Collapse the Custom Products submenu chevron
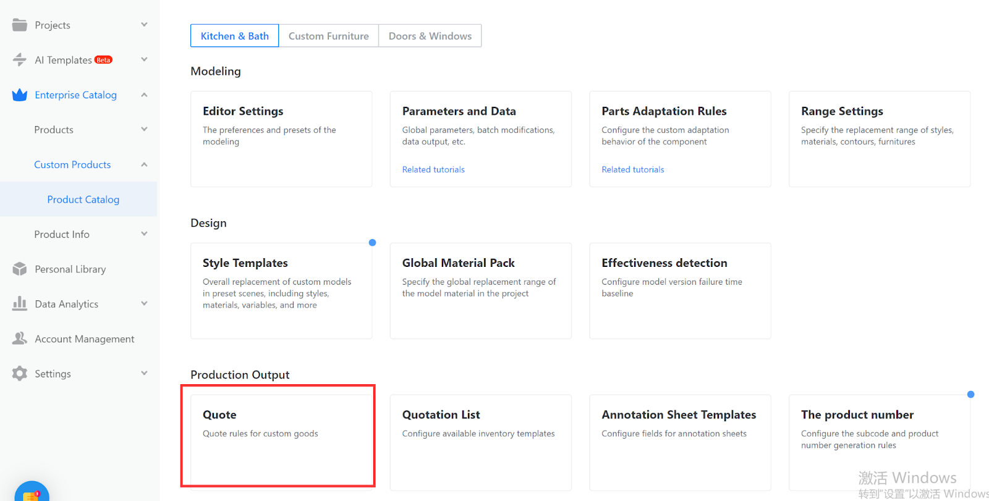 pyautogui.click(x=144, y=164)
